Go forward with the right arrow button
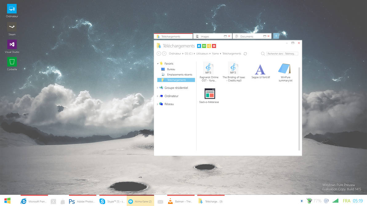 (164, 53)
